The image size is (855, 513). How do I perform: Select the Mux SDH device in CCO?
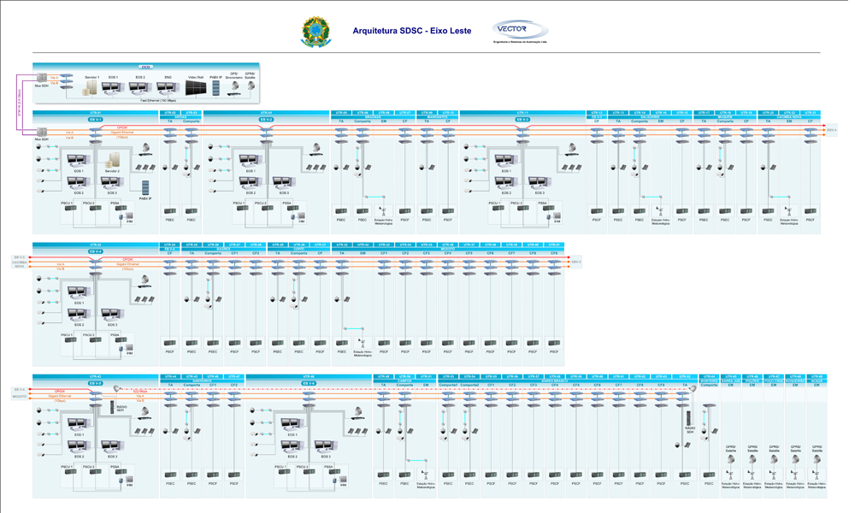pyautogui.click(x=42, y=79)
